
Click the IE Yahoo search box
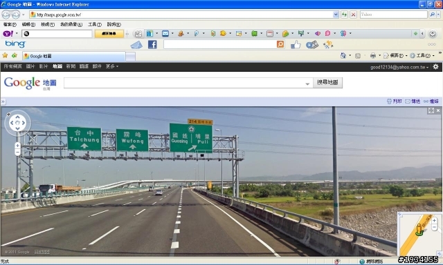(x=394, y=14)
